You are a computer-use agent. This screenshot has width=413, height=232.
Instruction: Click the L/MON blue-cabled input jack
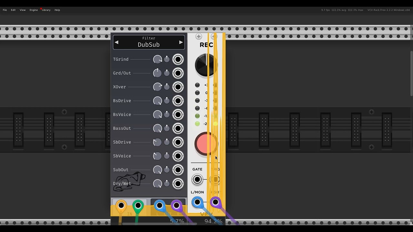(197, 202)
